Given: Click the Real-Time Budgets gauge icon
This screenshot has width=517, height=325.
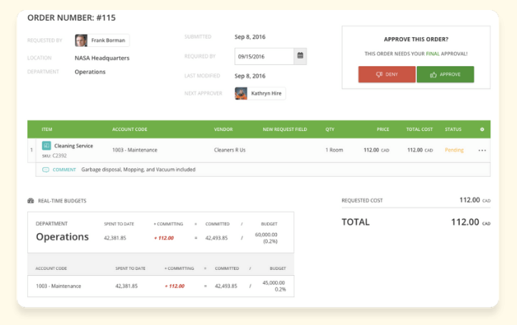Looking at the screenshot, I should [31, 200].
